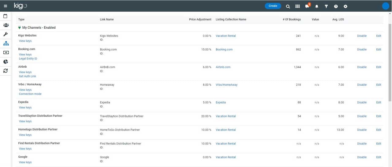This screenshot has height=167, width=392.
Task: Click the Listing Collection Name header
Action: 231,20
